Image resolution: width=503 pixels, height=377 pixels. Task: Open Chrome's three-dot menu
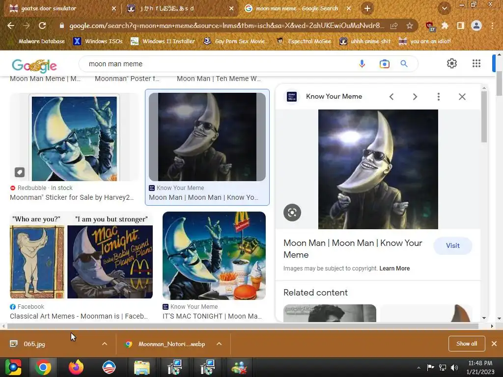pyautogui.click(x=492, y=26)
